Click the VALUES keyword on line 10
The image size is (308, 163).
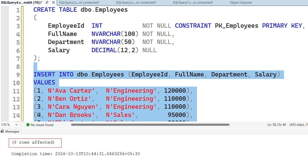(x=44, y=82)
